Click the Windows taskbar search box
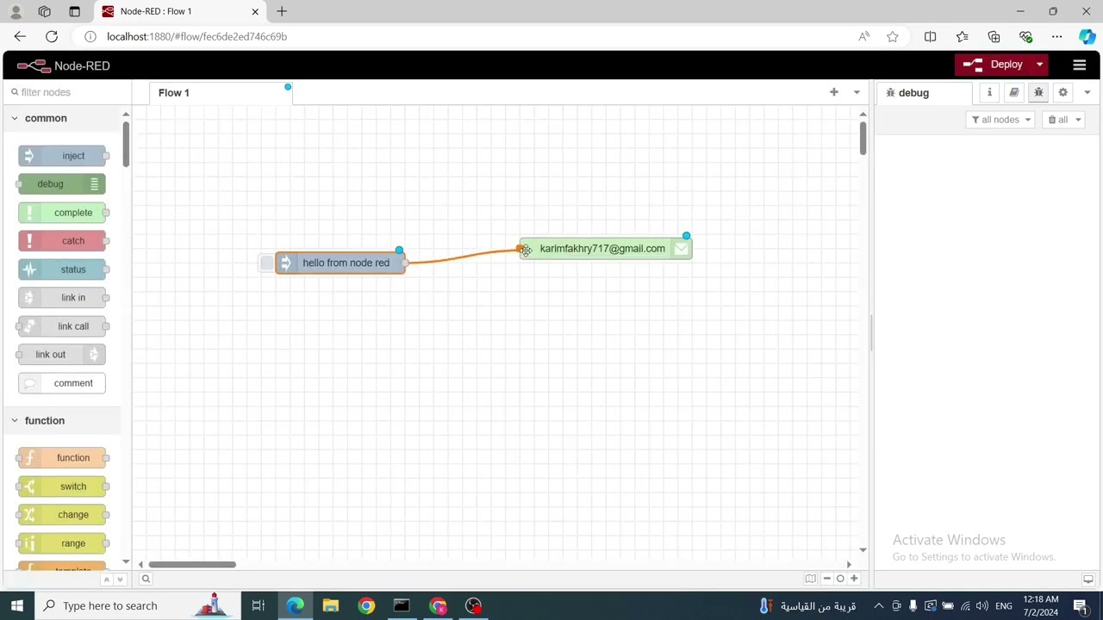Viewport: 1103px width, 620px height. click(x=138, y=605)
